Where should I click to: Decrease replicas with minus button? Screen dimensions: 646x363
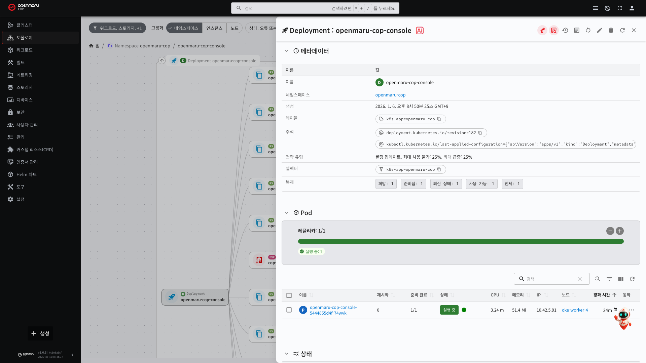coord(610,231)
